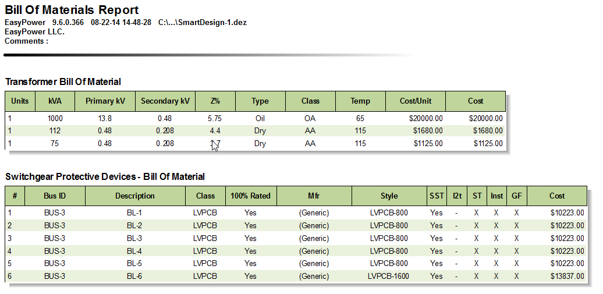Select the Style column header
Screen dimensions: 603x294
click(x=389, y=196)
